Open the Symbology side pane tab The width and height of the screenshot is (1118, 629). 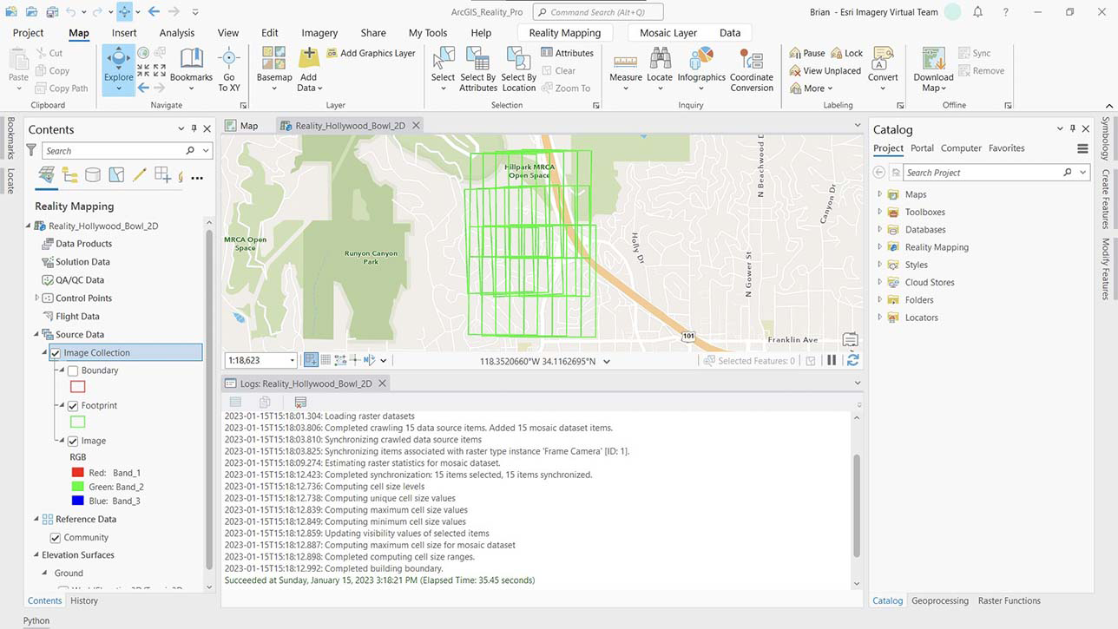pos(1106,139)
